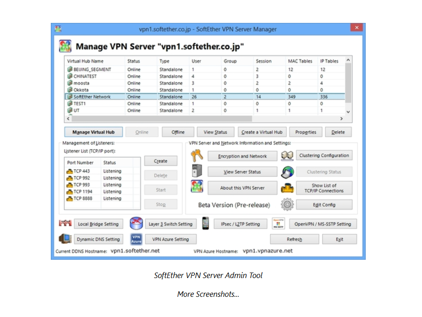Click Create a Virtual Hub
This screenshot has height=317, width=422.
(262, 132)
